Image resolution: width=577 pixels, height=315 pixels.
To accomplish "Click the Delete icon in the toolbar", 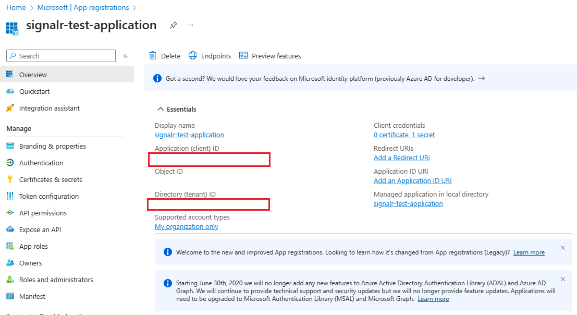I will tap(152, 56).
